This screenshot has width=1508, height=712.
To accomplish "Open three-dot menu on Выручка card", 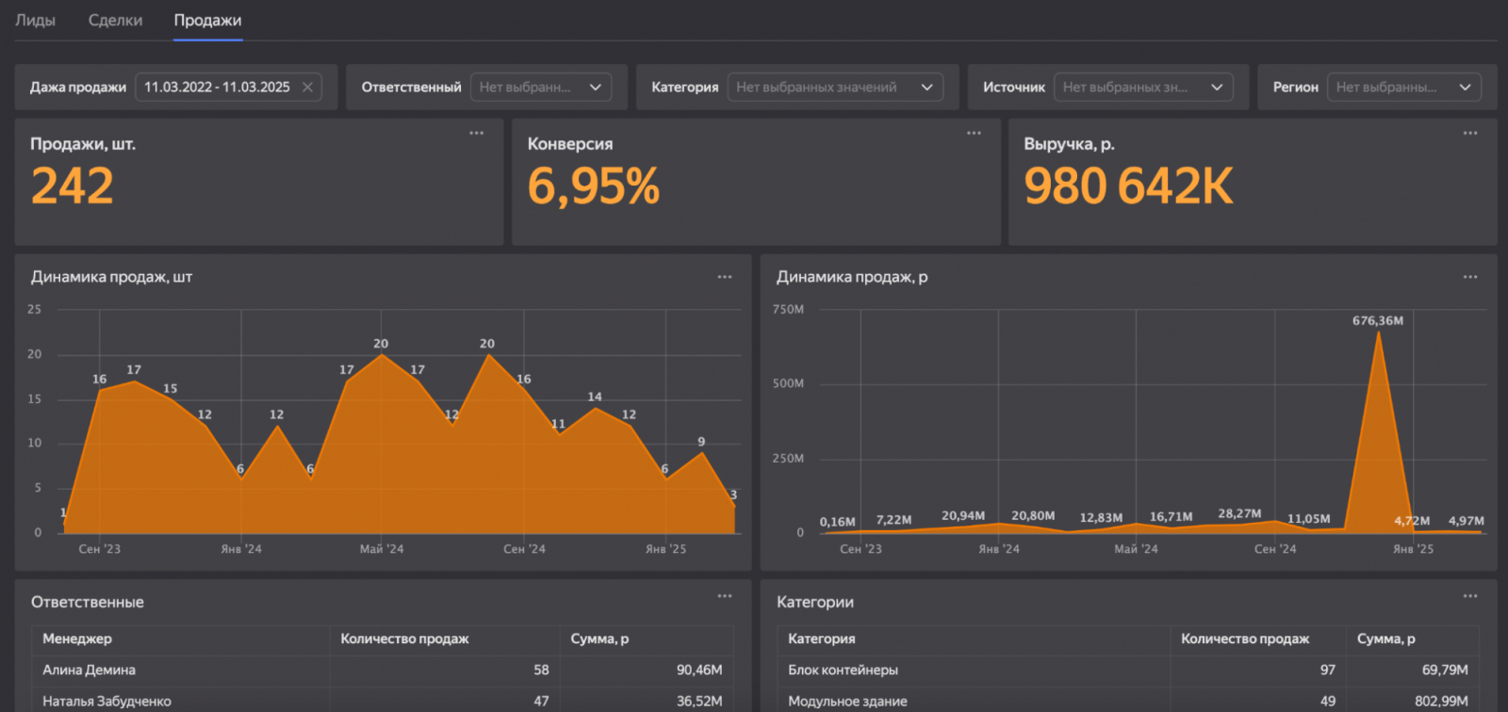I will (1470, 133).
